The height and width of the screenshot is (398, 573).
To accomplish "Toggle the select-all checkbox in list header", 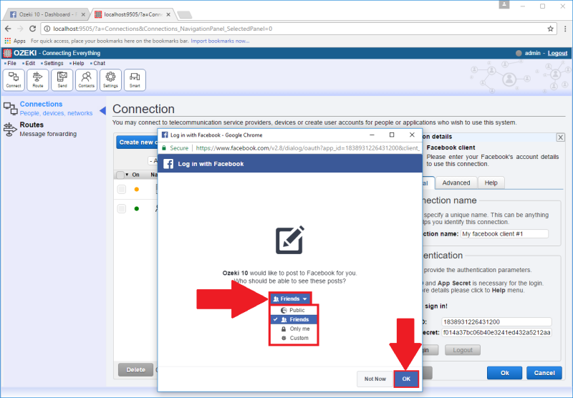I will point(120,175).
